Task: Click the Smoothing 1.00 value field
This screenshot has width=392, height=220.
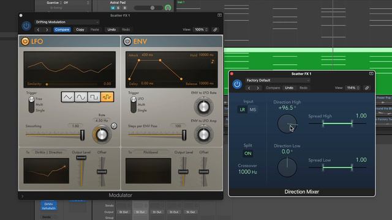Action: [75, 126]
